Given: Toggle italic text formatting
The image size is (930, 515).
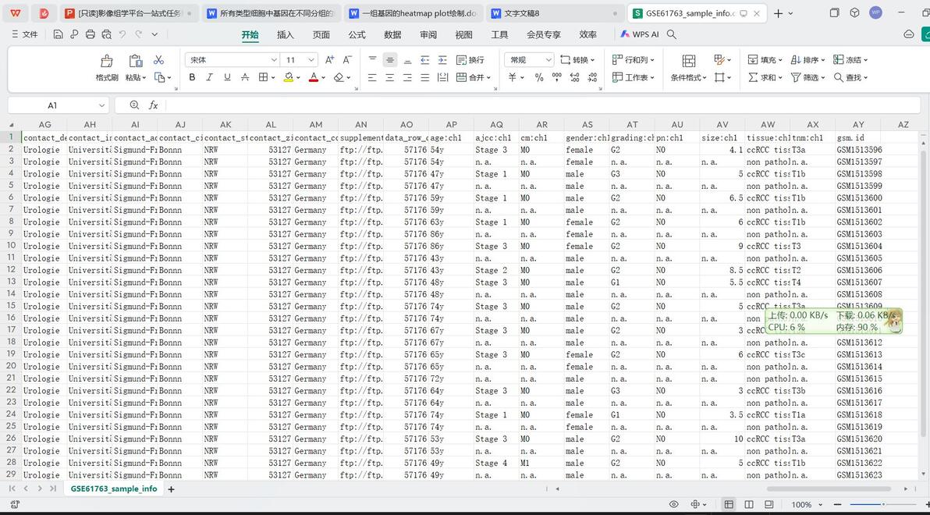Looking at the screenshot, I should click(x=209, y=78).
